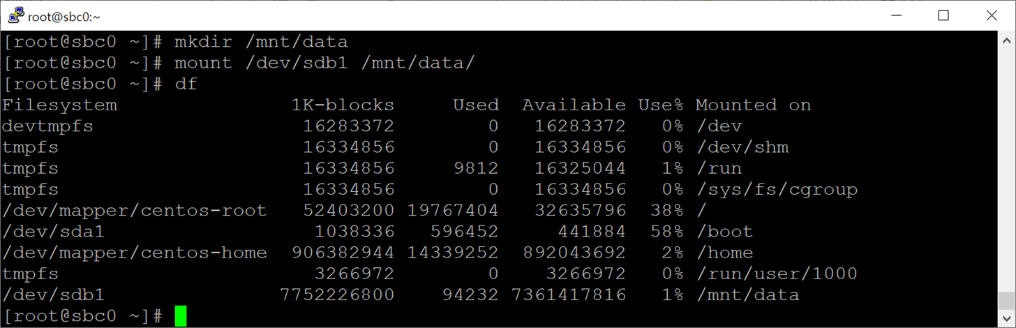
Task: Click the '/dev/sda1' filesystem entry
Action: (x=54, y=231)
